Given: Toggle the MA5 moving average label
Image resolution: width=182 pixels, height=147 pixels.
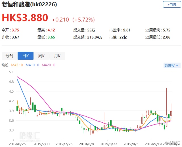Looking at the screenshot, I should pos(17,65).
